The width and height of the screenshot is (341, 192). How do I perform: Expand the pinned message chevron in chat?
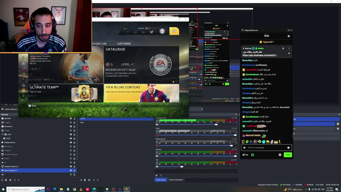[x=289, y=53]
